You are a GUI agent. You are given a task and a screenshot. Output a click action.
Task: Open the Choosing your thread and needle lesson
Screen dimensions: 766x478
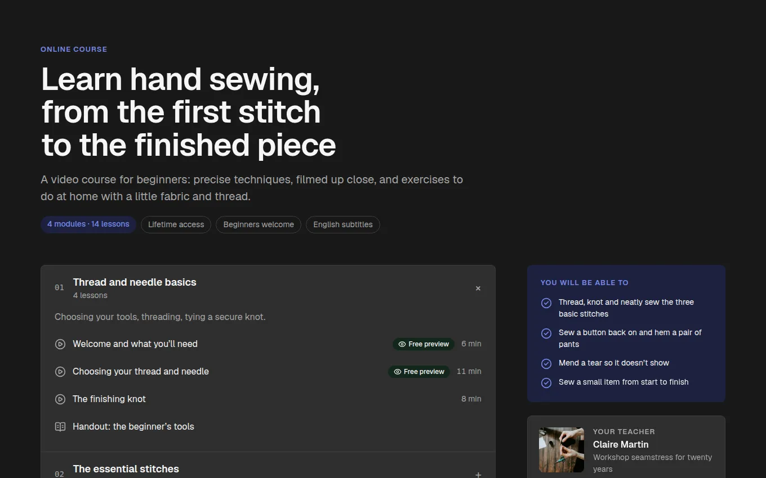coord(268,372)
